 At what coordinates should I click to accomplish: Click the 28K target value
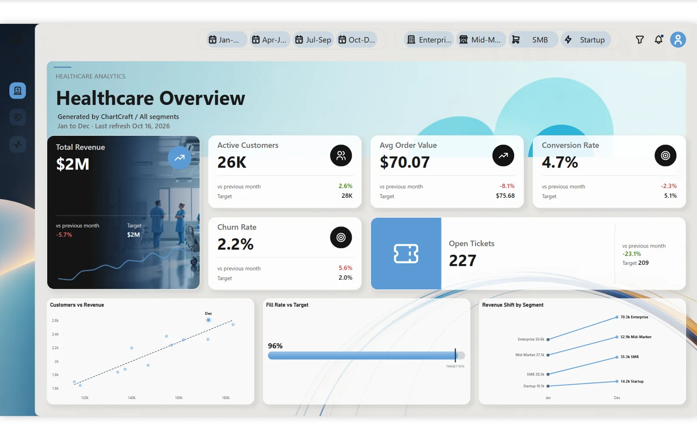347,196
